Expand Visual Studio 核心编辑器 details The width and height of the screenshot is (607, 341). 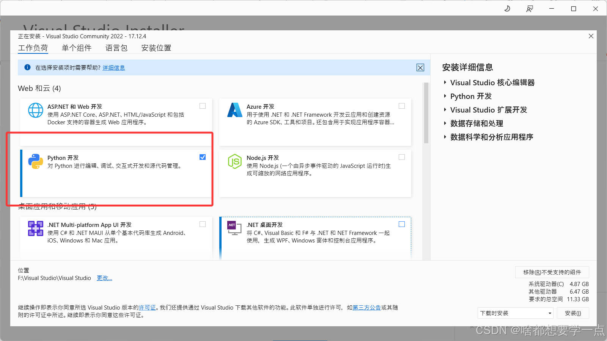445,82
